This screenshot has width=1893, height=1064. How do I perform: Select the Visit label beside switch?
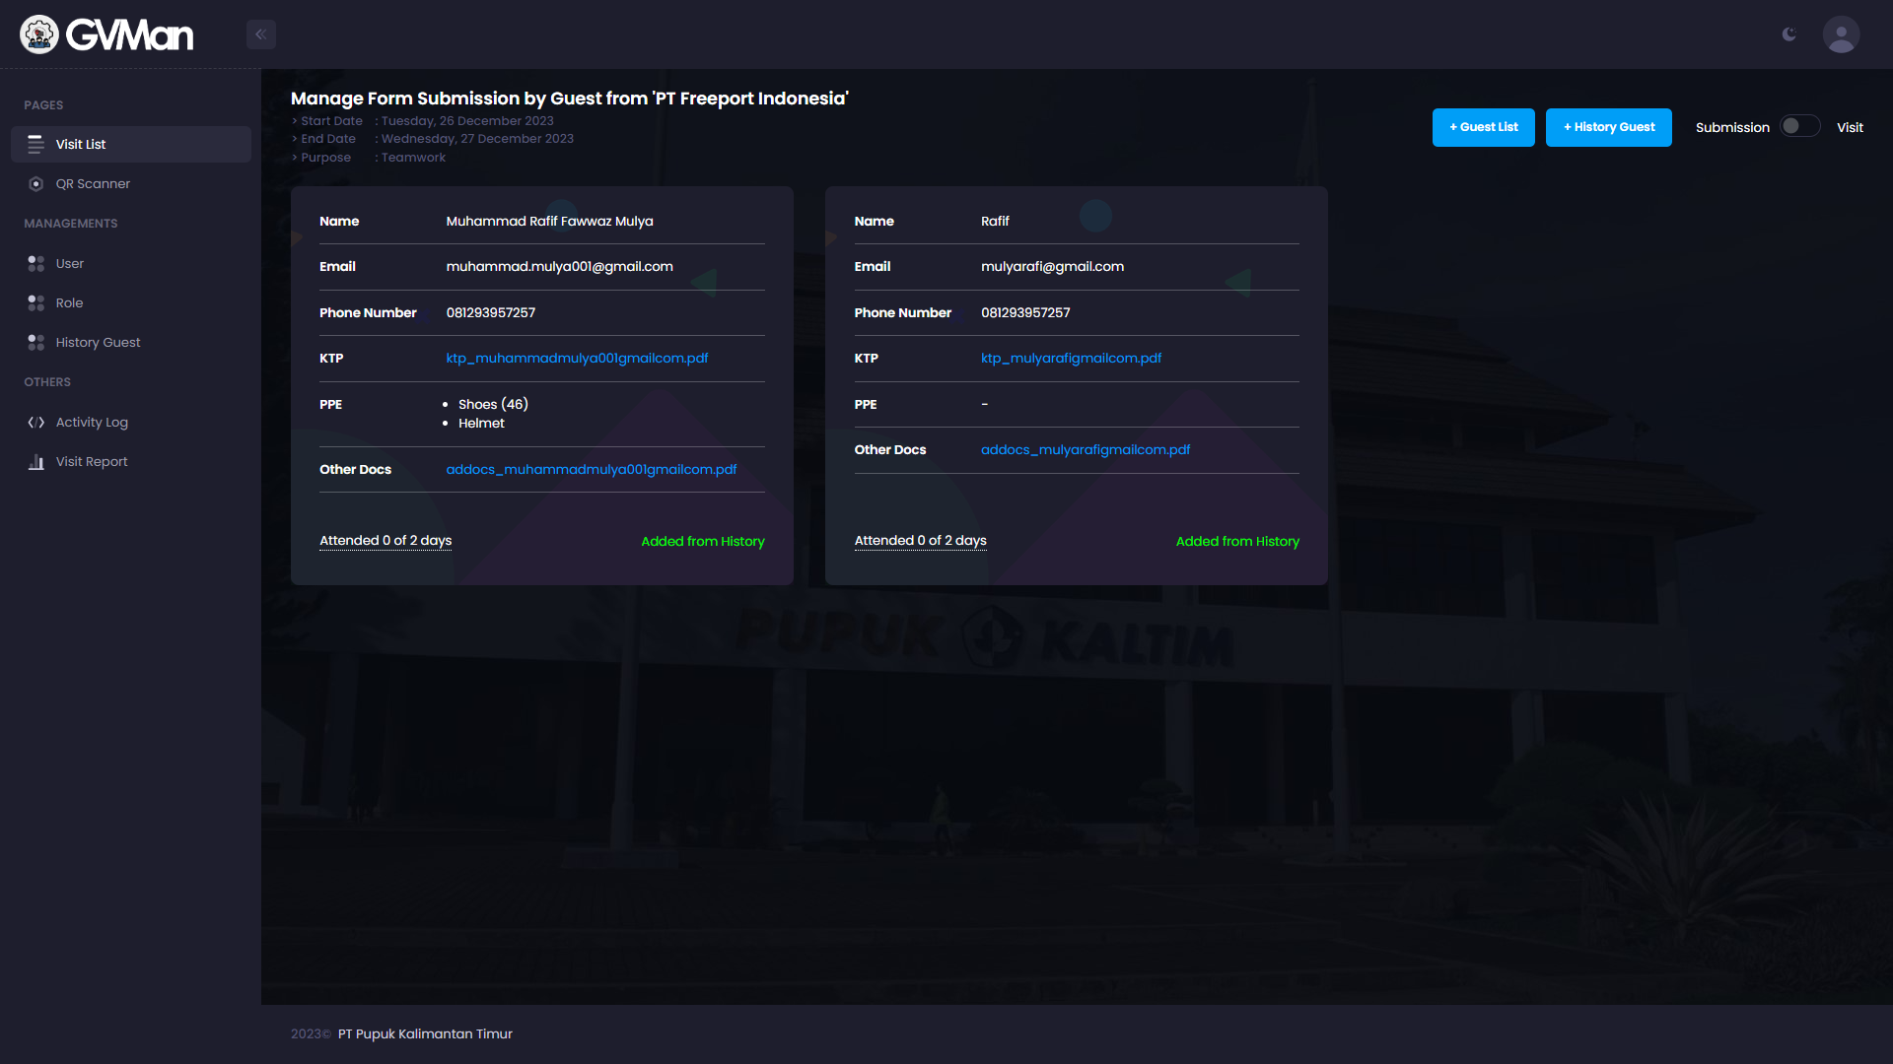point(1850,127)
